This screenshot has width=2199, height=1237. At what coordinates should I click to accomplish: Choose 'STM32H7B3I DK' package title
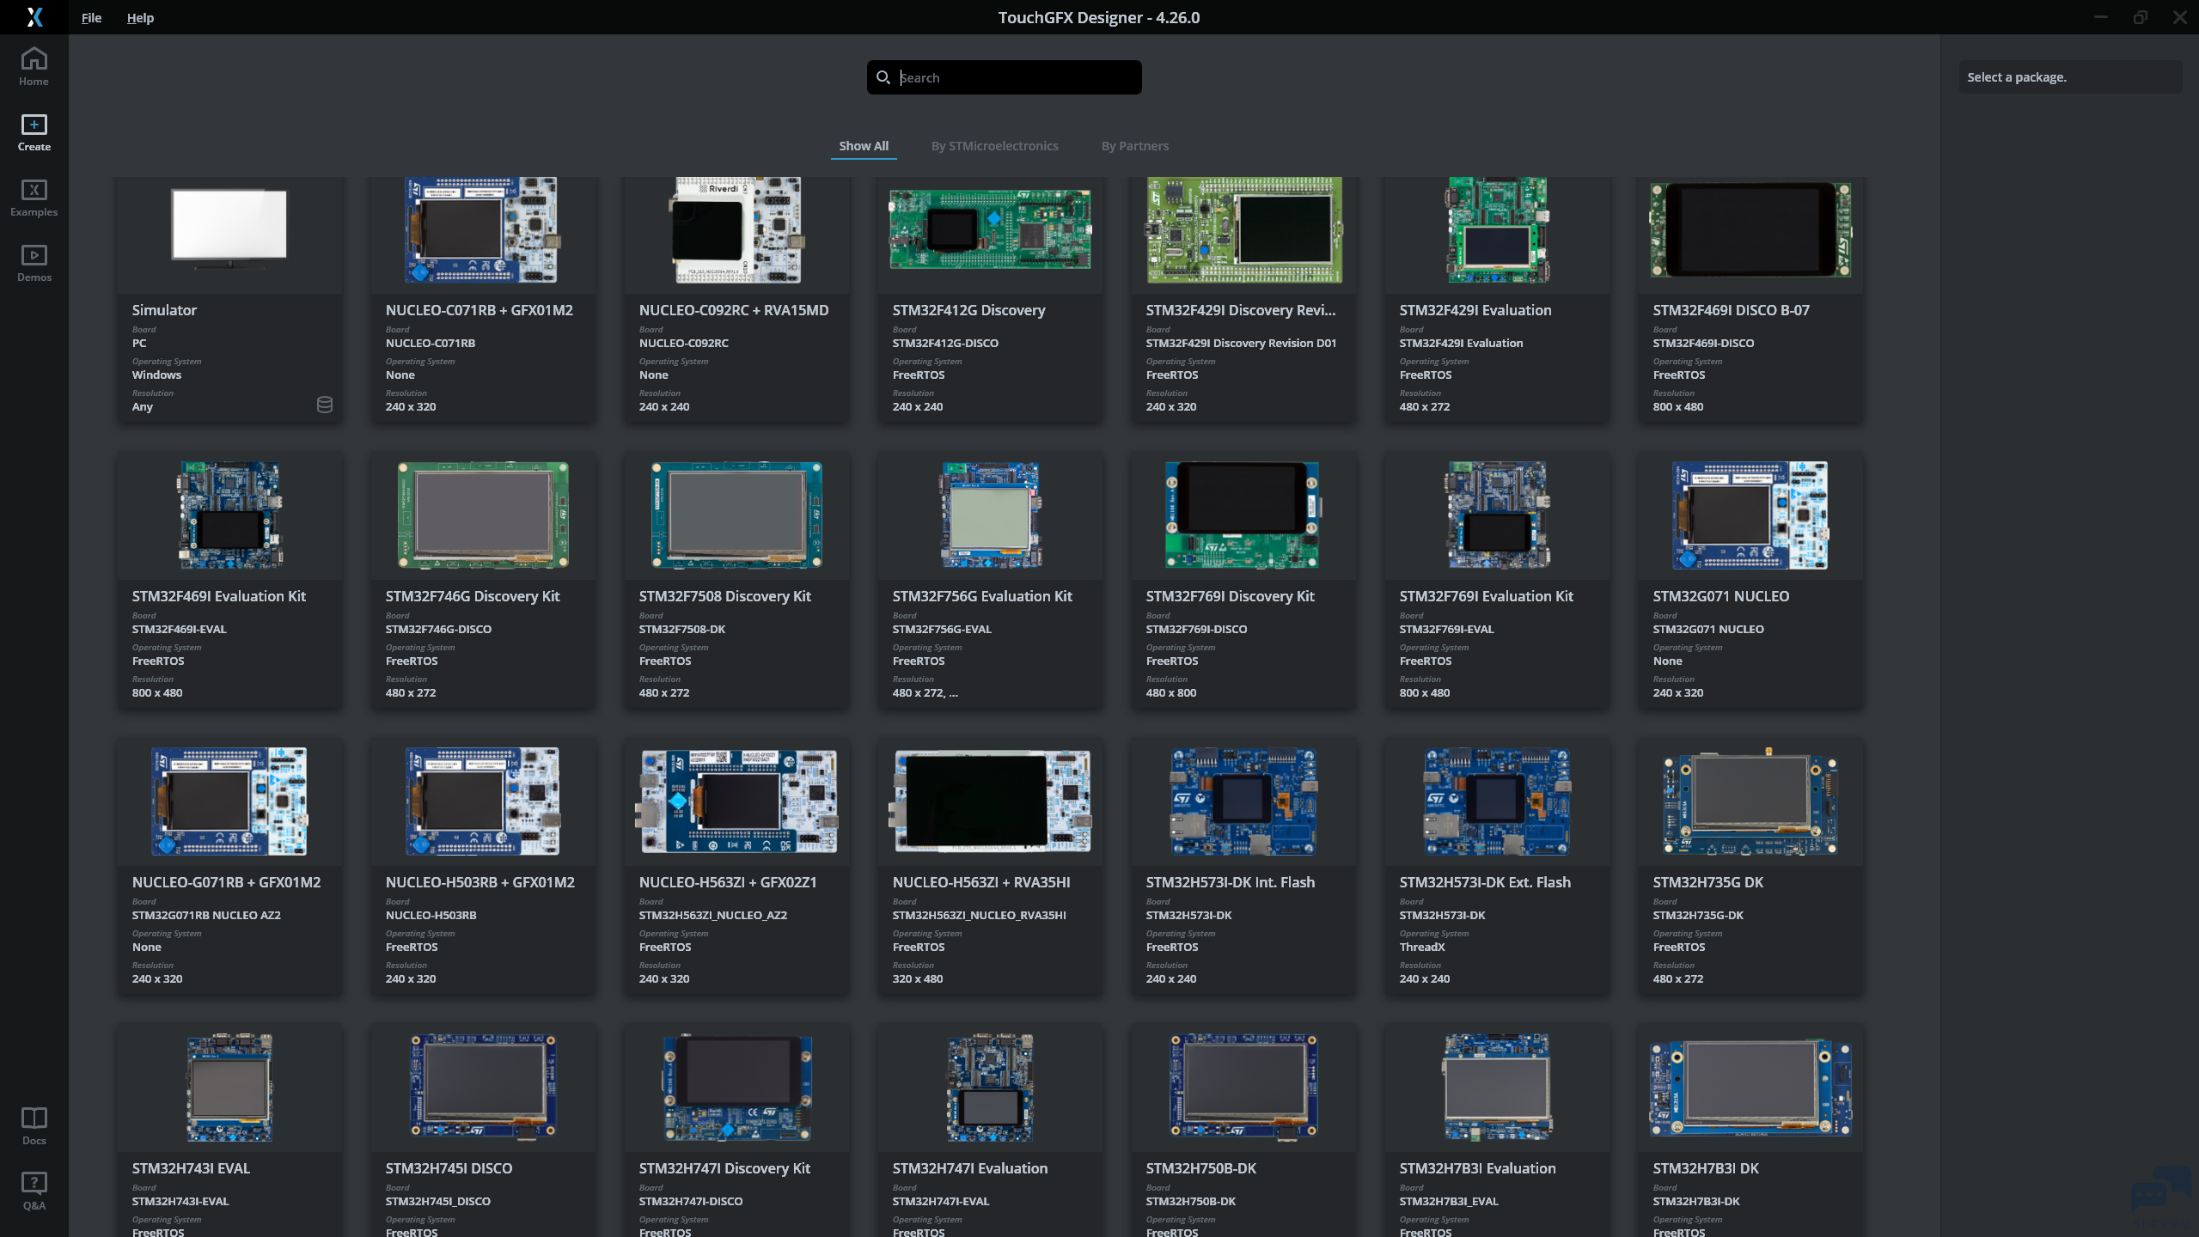1706,1168
